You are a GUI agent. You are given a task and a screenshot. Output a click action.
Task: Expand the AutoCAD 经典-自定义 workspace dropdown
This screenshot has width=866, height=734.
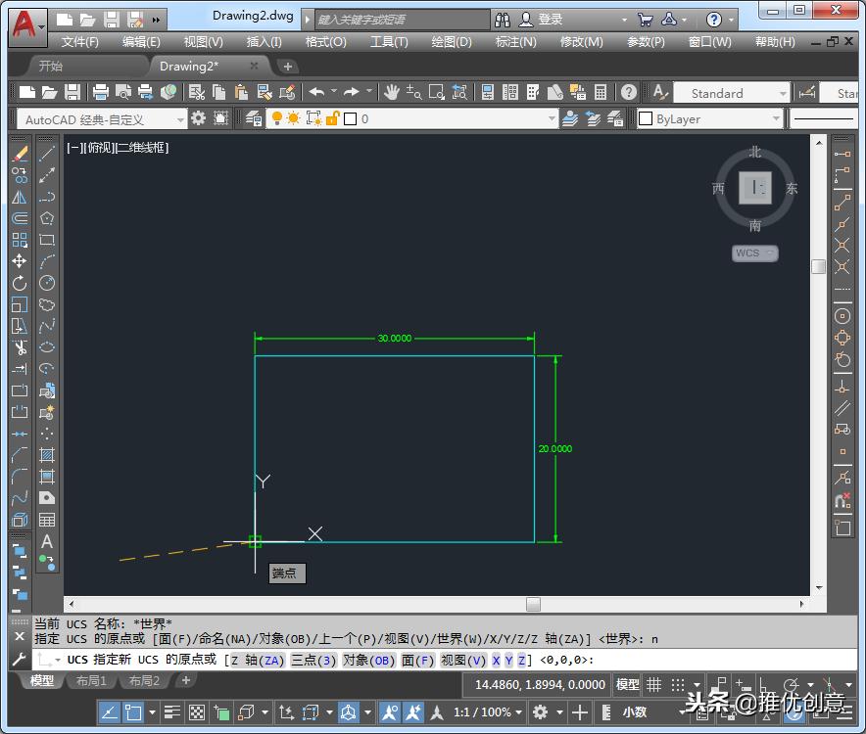tap(181, 117)
